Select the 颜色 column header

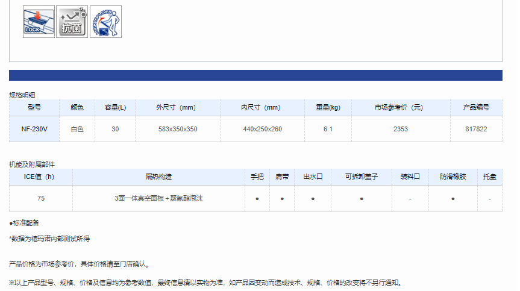[77, 107]
